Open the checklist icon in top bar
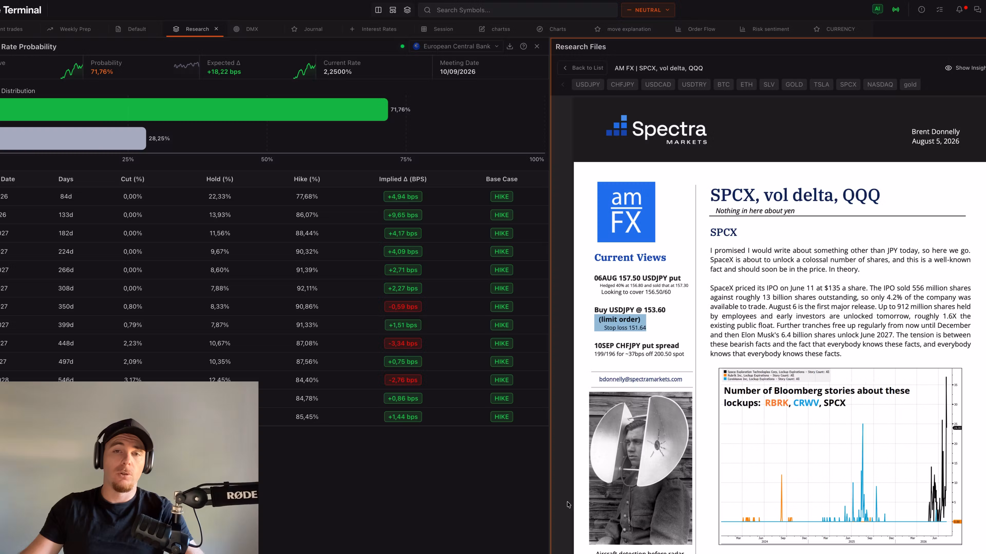 coord(940,9)
